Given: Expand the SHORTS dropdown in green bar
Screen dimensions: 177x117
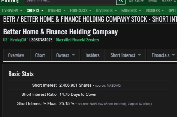Looking at the screenshot, I should [35, 11].
